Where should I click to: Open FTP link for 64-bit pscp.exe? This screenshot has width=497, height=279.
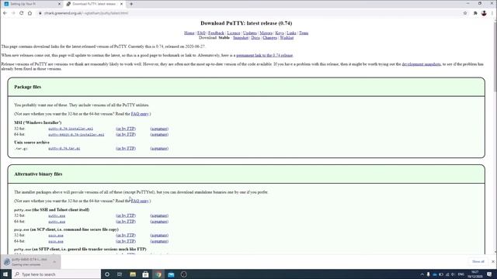[x=126, y=241]
